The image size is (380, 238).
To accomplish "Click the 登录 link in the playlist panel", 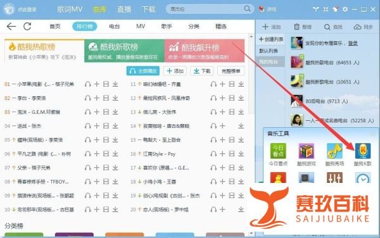I will pyautogui.click(x=353, y=43).
